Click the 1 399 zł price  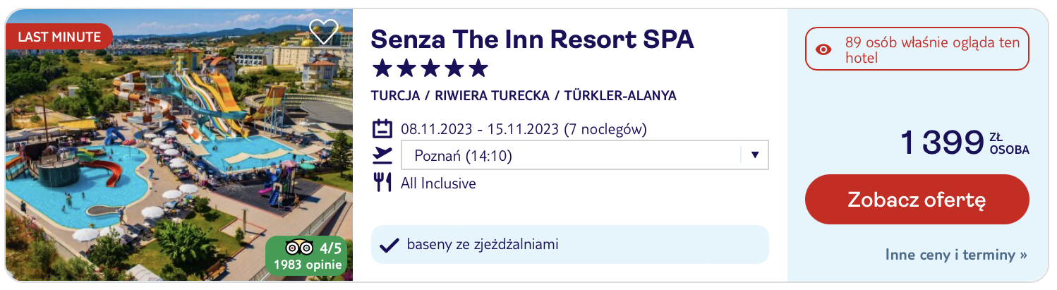click(x=965, y=142)
